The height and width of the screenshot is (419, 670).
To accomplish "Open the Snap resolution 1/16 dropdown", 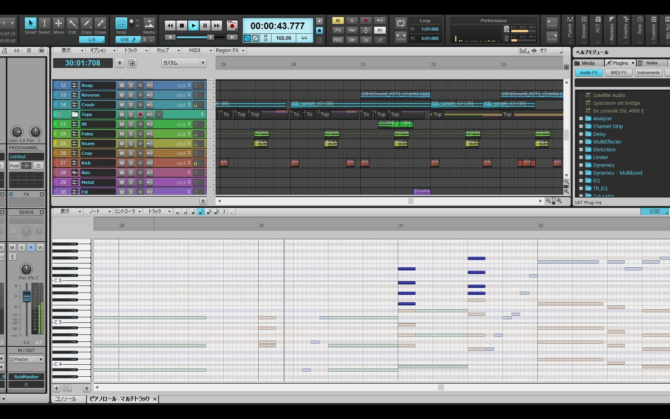I will click(x=128, y=40).
